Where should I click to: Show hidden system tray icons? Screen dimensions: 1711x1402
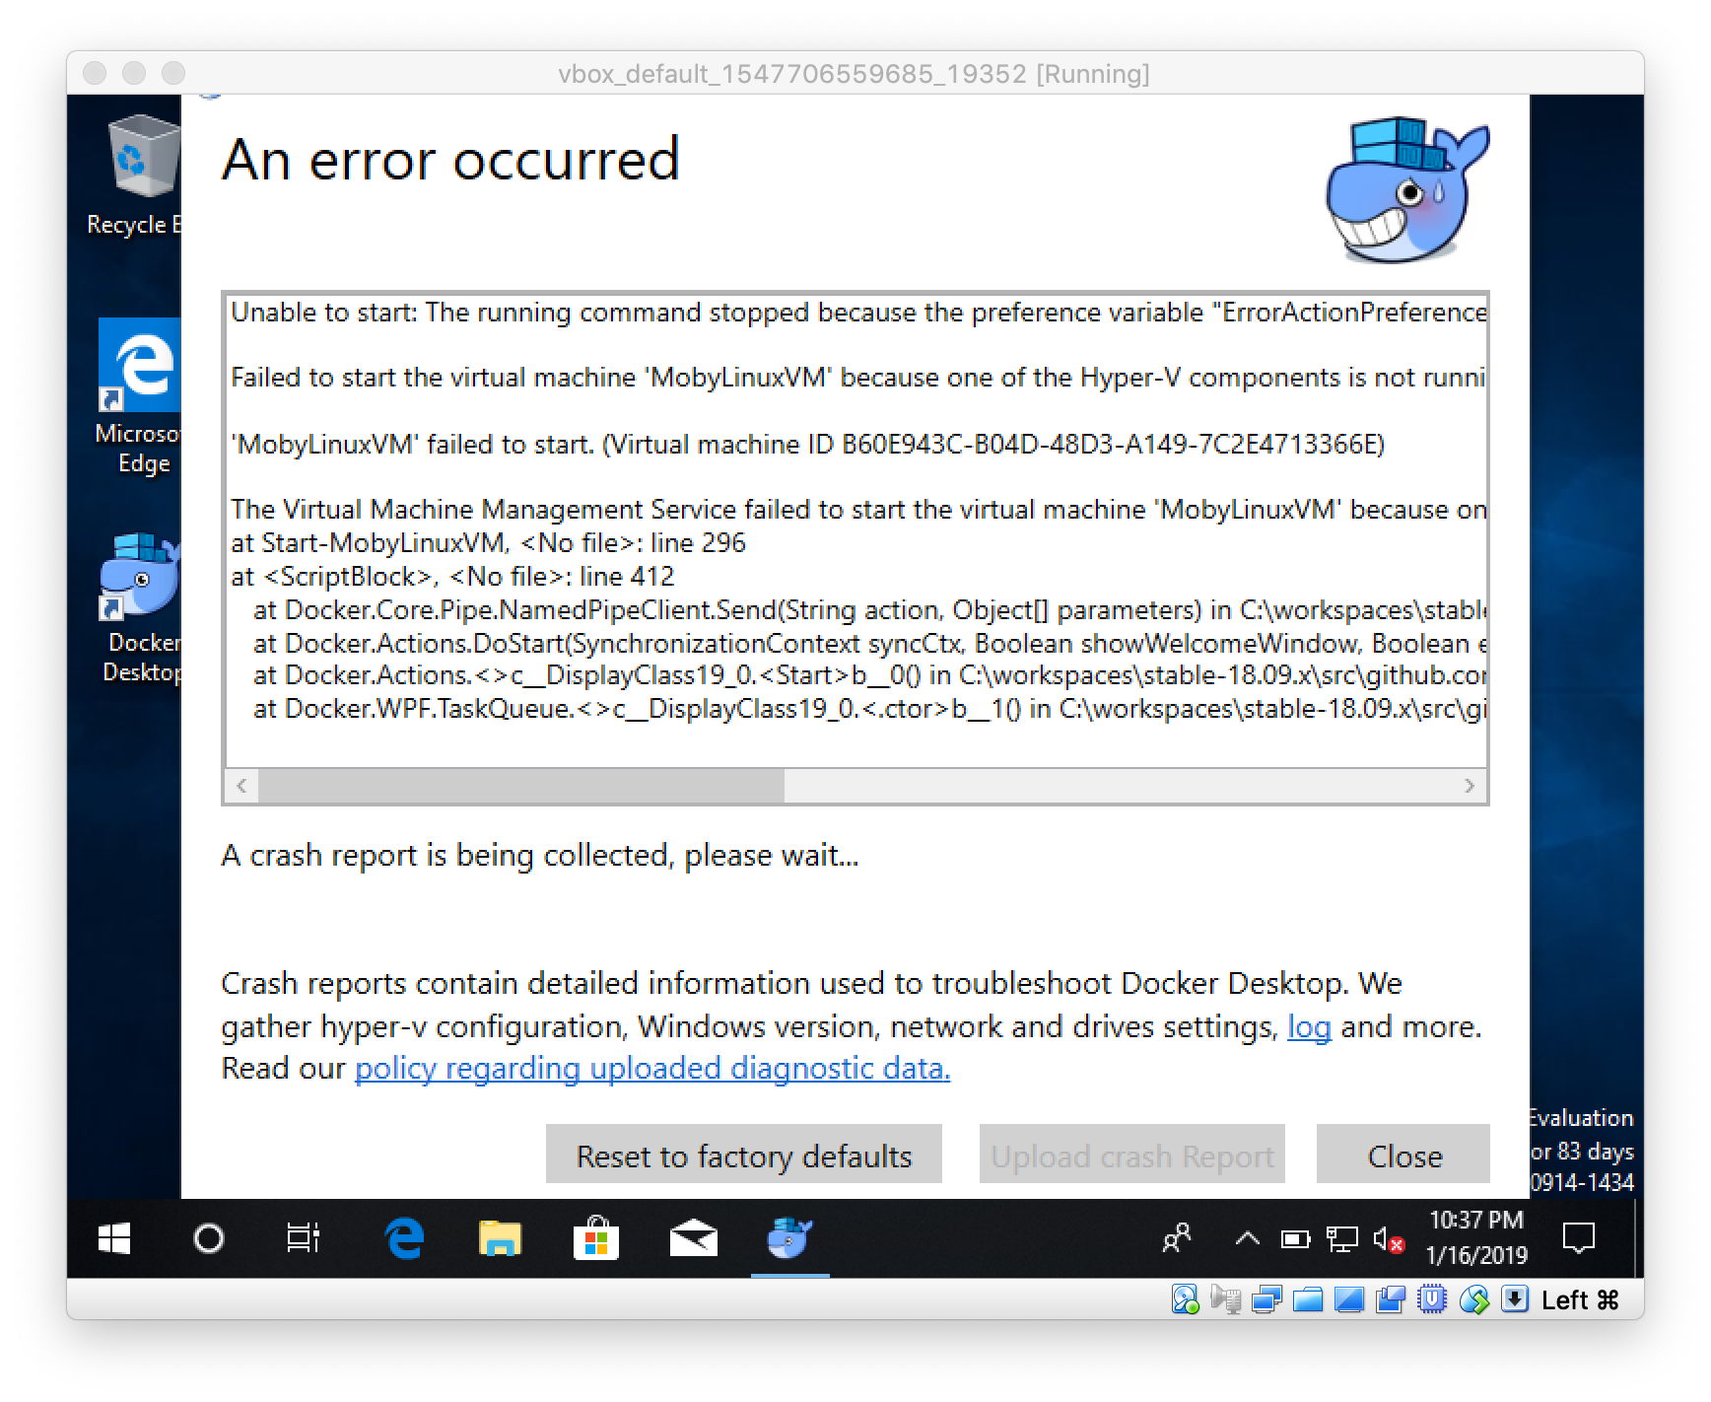click(1247, 1238)
